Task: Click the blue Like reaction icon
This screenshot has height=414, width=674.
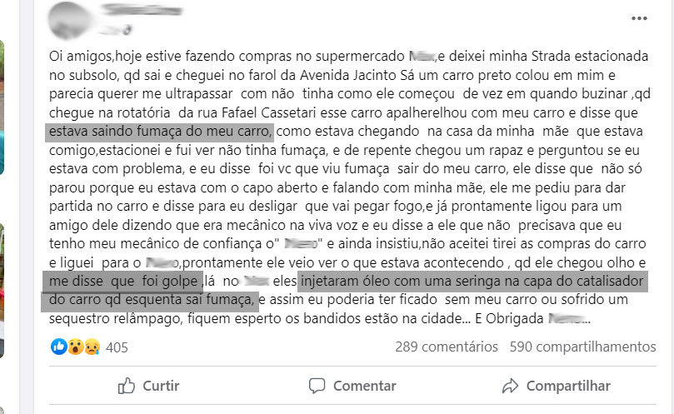Action: coord(58,347)
